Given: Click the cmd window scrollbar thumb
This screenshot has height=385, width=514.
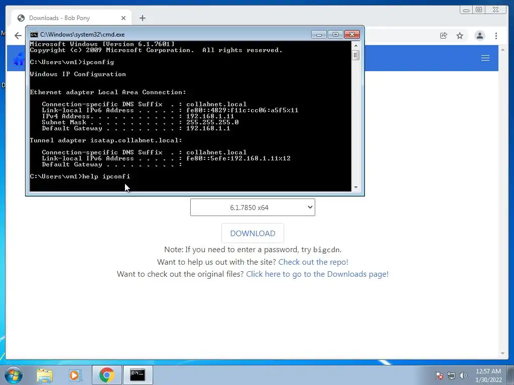Looking at the screenshot, I should tap(356, 55).
